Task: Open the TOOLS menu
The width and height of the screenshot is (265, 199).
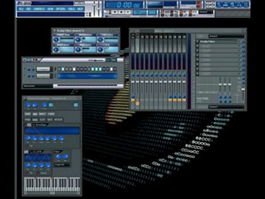Action: pyautogui.click(x=71, y=9)
